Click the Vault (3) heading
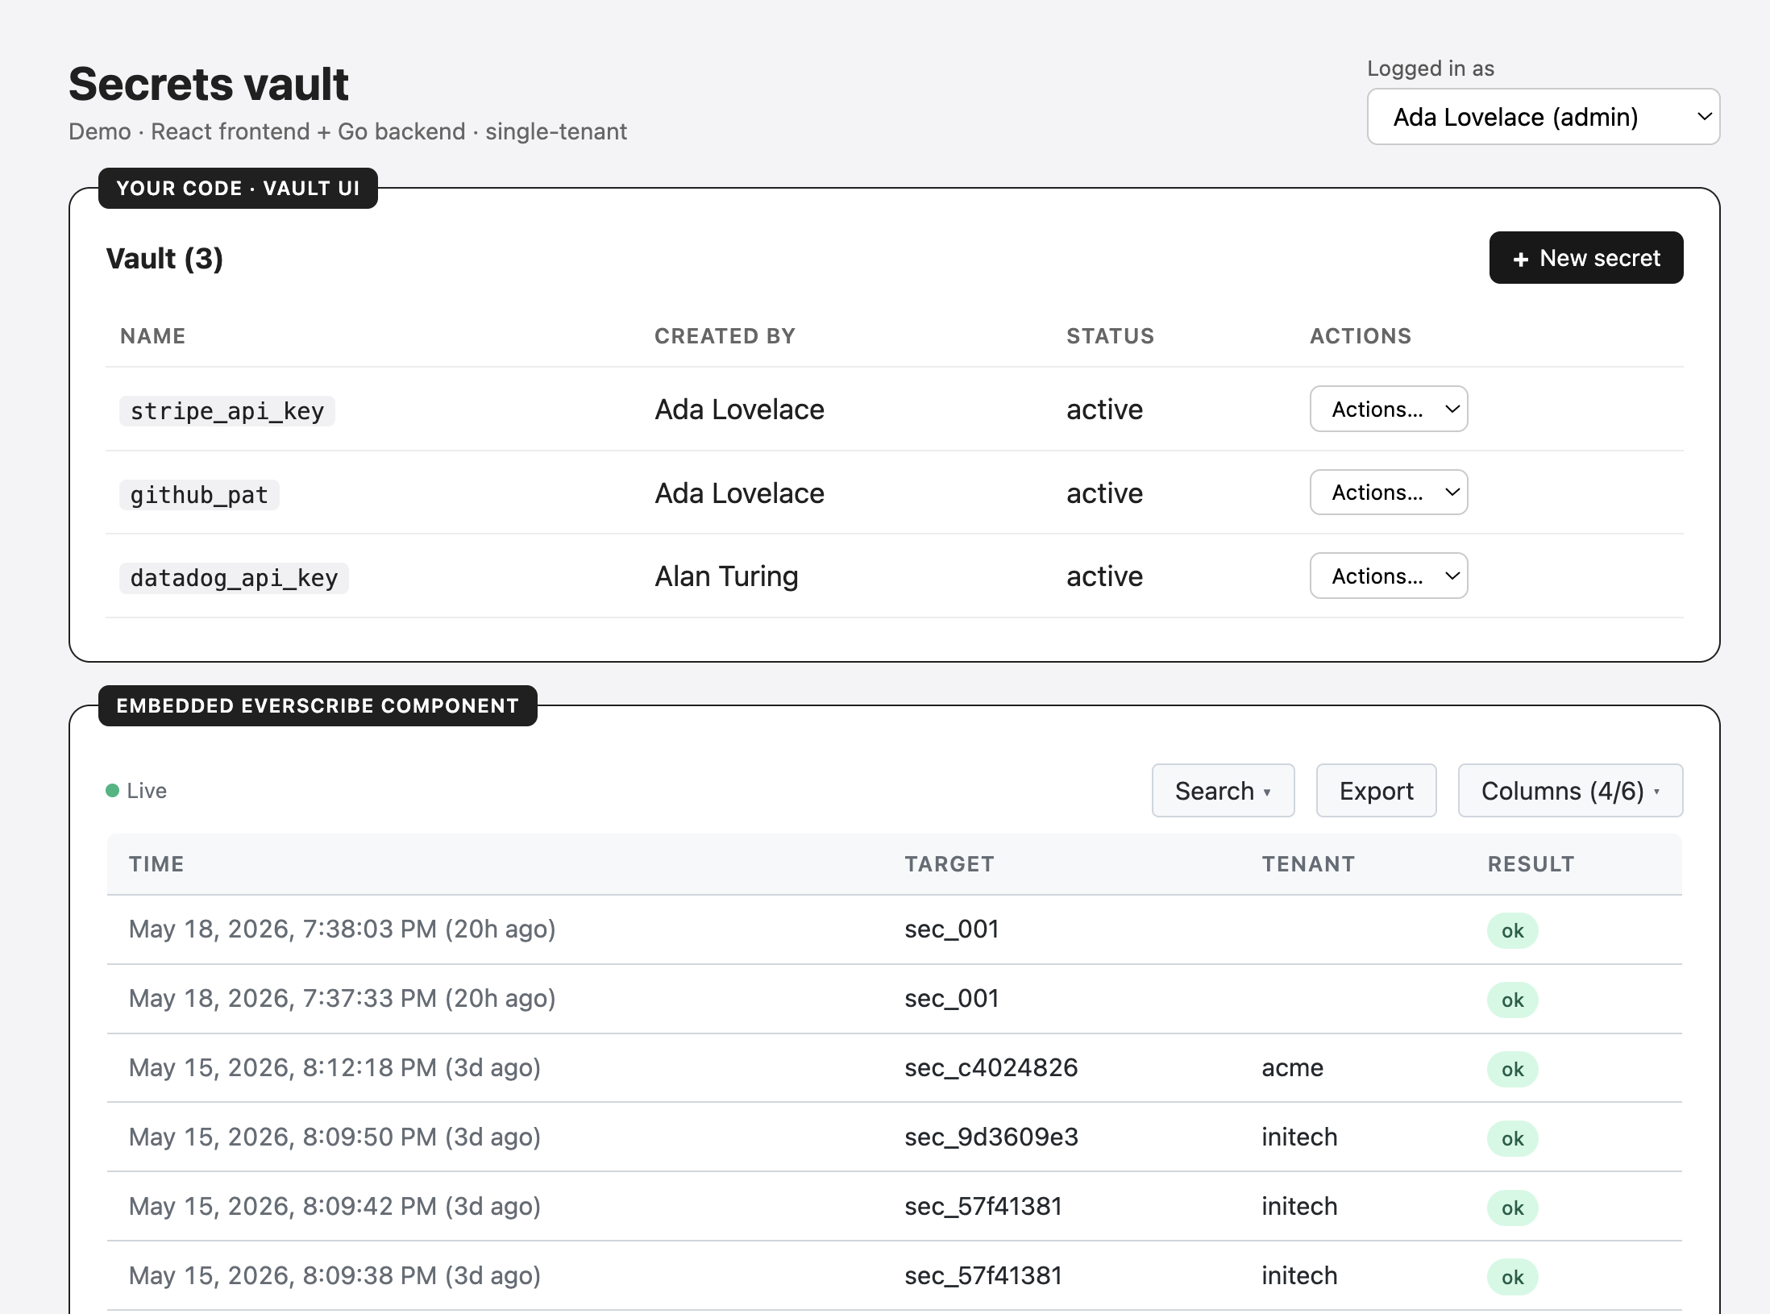This screenshot has width=1770, height=1314. (164, 259)
